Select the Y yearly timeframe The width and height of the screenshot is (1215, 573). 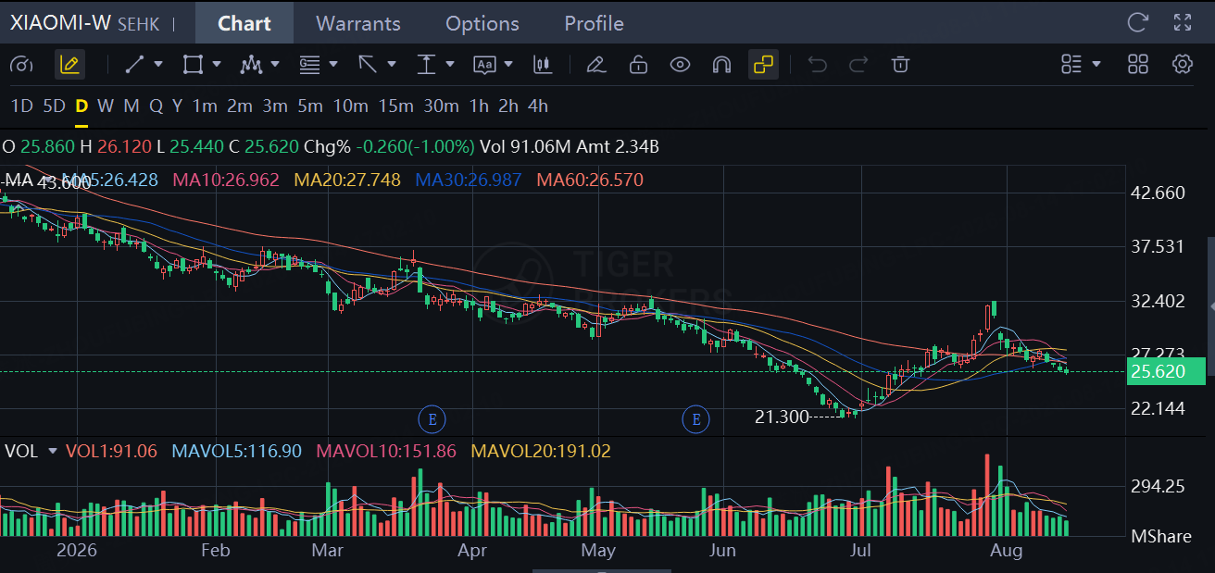pos(177,106)
